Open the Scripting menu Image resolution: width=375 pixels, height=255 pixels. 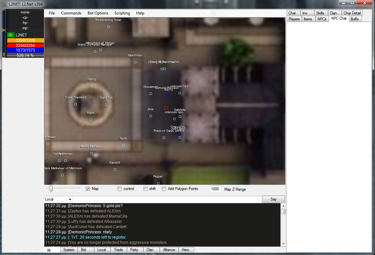[x=122, y=13]
